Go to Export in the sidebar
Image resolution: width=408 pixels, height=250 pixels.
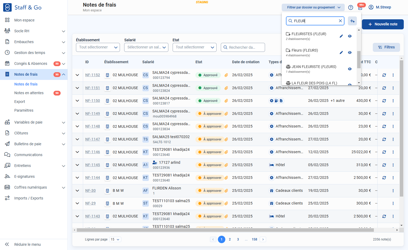[20, 102]
